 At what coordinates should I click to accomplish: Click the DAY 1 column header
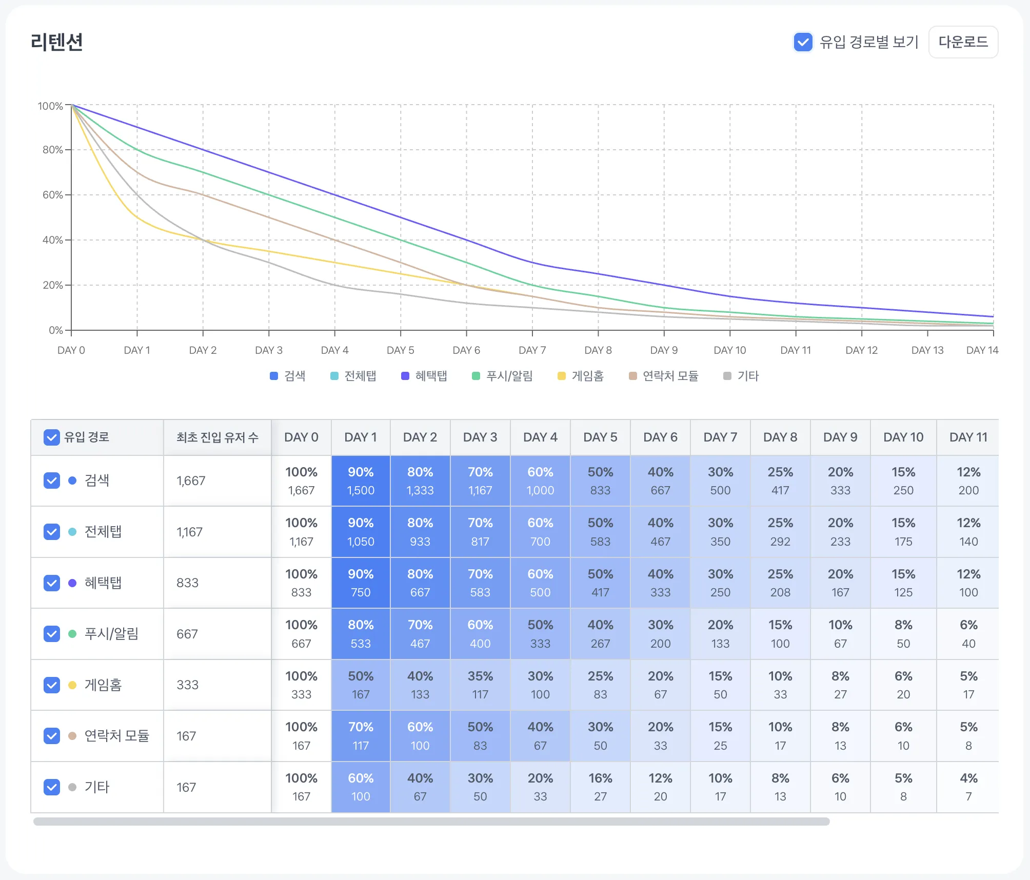360,437
